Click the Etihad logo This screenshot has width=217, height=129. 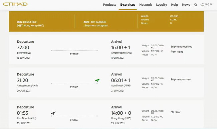(15, 4)
